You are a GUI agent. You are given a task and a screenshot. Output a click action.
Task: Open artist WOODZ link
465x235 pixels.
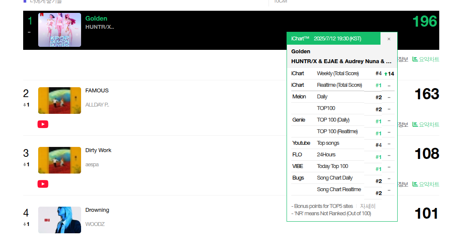click(95, 224)
